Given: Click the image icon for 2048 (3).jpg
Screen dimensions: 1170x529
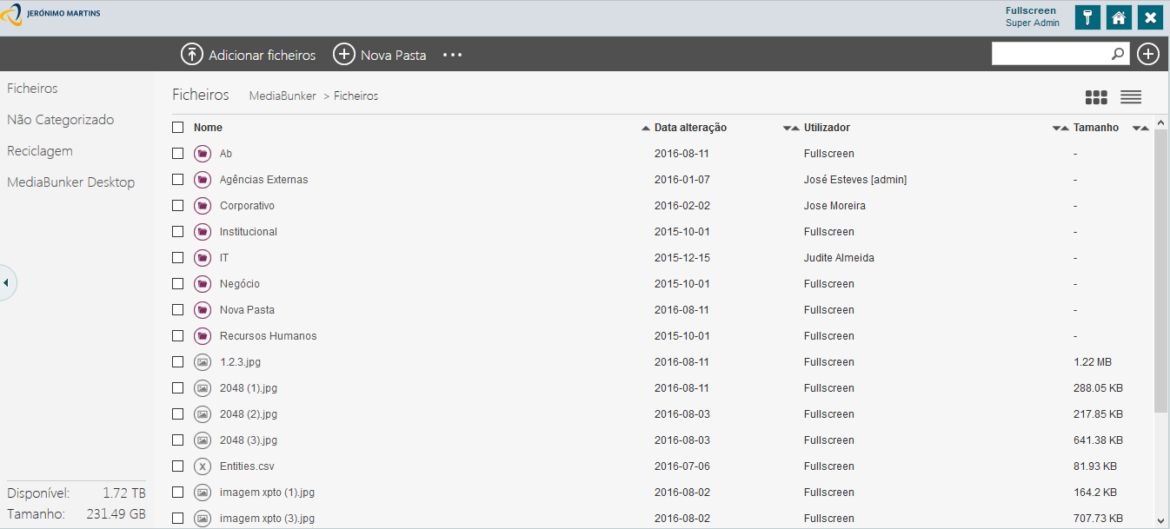Looking at the screenshot, I should click(203, 440).
